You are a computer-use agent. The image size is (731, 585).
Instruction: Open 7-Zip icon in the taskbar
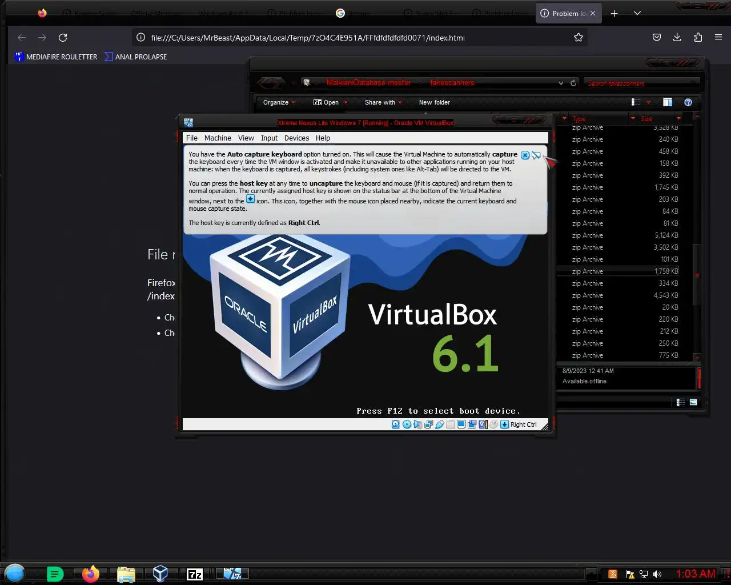tap(195, 574)
